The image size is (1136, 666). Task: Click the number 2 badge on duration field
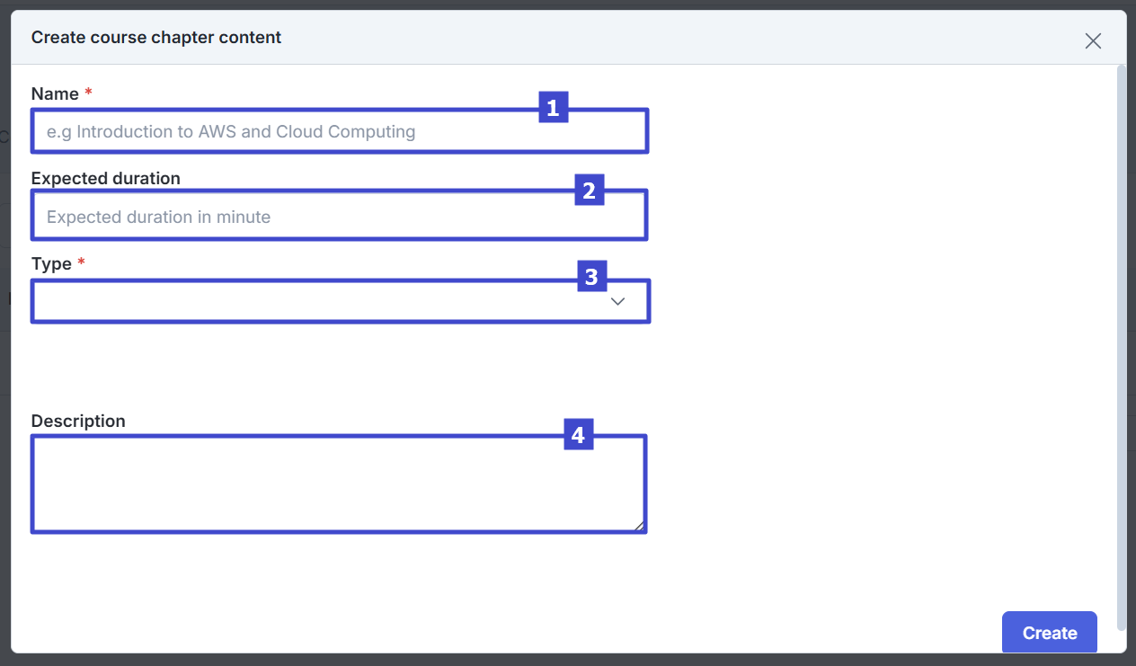coord(589,191)
